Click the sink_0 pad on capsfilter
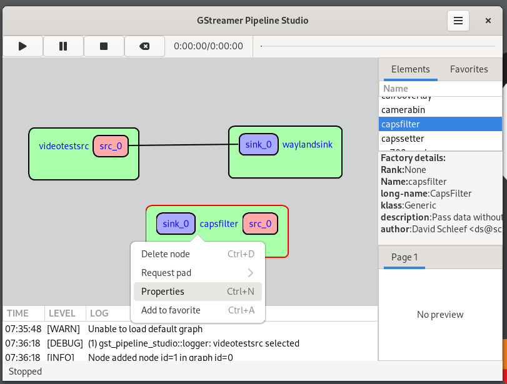Viewport: 507px width, 384px height. click(176, 224)
